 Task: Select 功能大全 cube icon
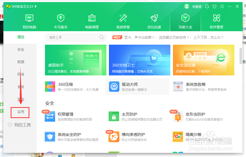point(185,18)
